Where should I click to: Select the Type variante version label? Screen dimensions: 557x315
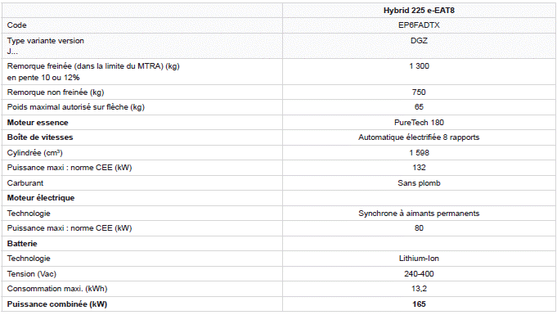coord(46,41)
